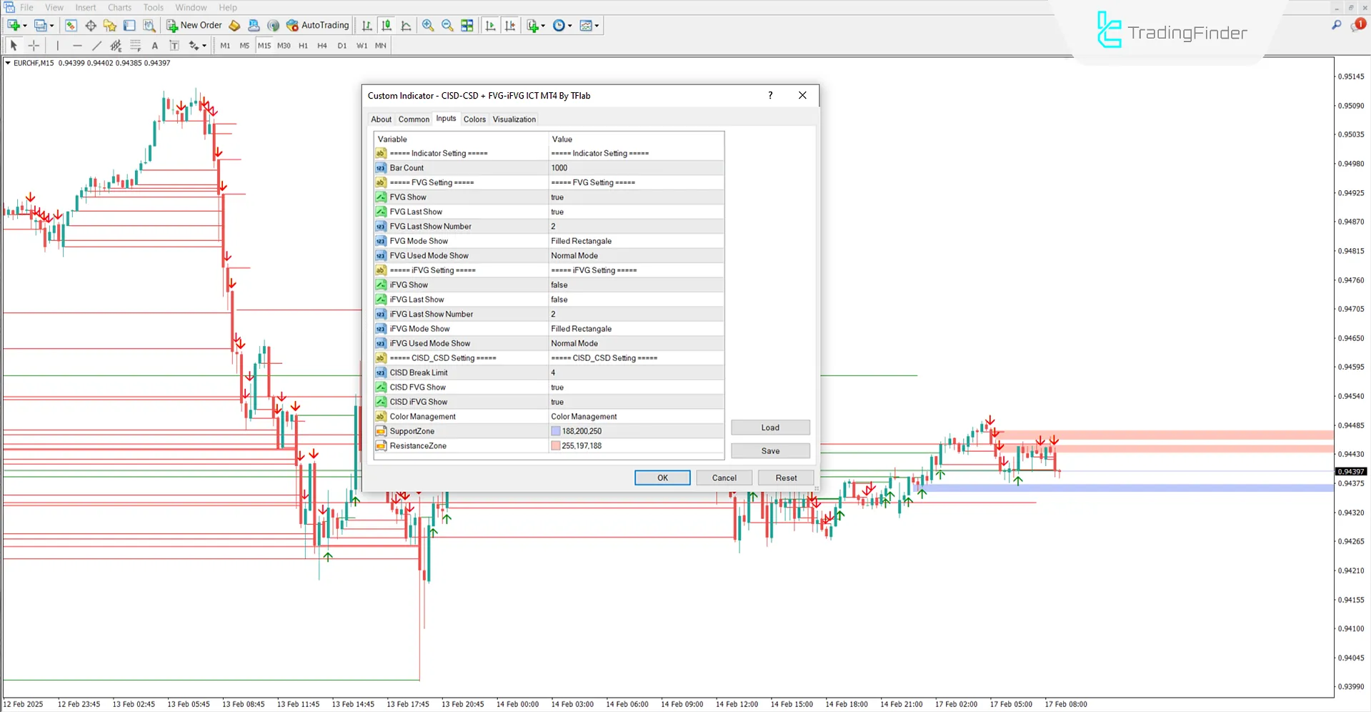1371x712 pixels.
Task: Select the Draw Horizontal Line tool
Action: [x=77, y=45]
